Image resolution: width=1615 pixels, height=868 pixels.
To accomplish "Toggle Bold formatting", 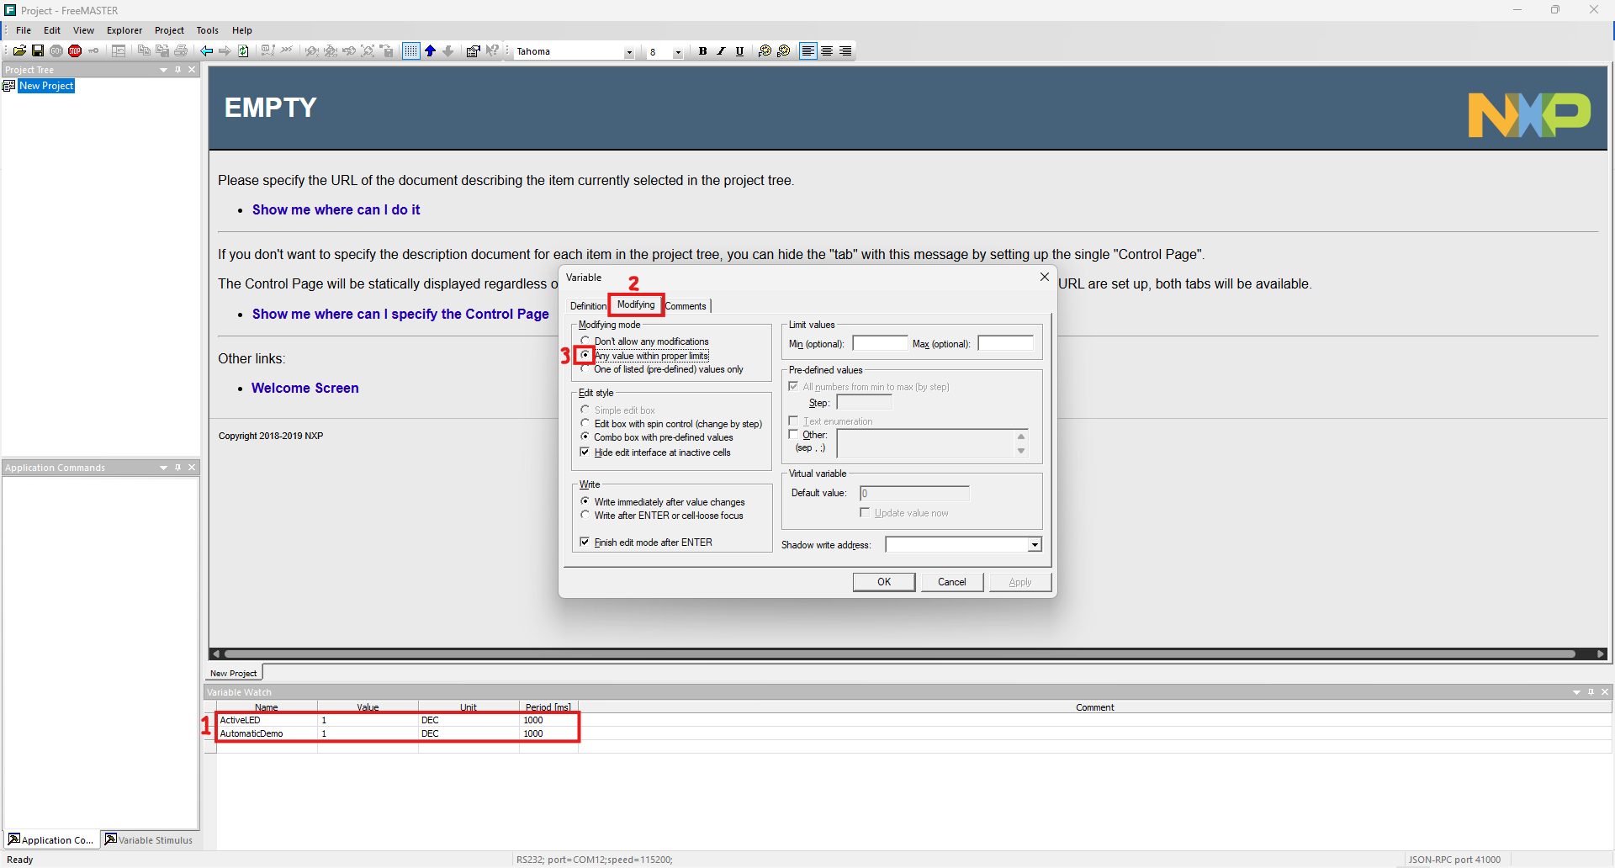I will (x=702, y=51).
